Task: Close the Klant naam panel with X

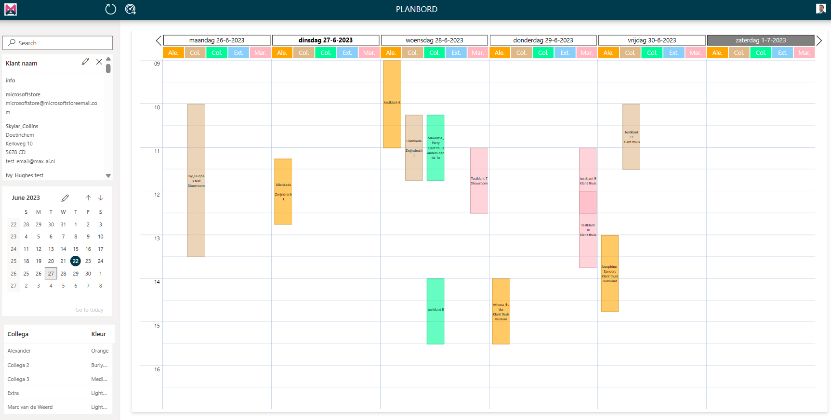Action: [x=99, y=62]
